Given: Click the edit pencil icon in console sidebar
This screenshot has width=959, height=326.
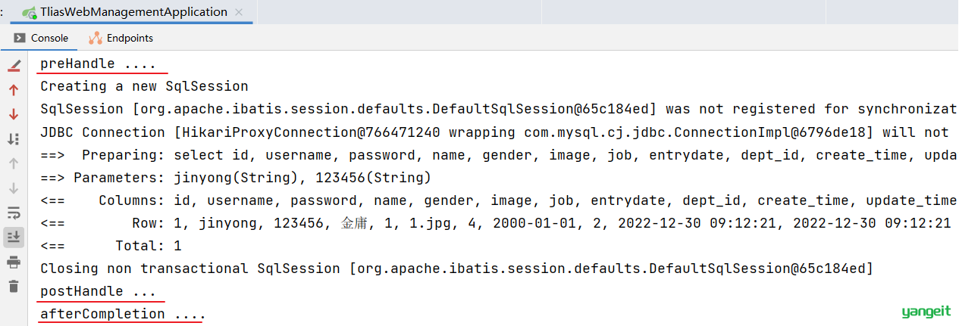Looking at the screenshot, I should 14,65.
